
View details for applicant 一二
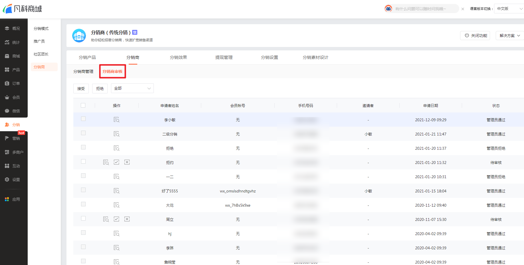(116, 176)
